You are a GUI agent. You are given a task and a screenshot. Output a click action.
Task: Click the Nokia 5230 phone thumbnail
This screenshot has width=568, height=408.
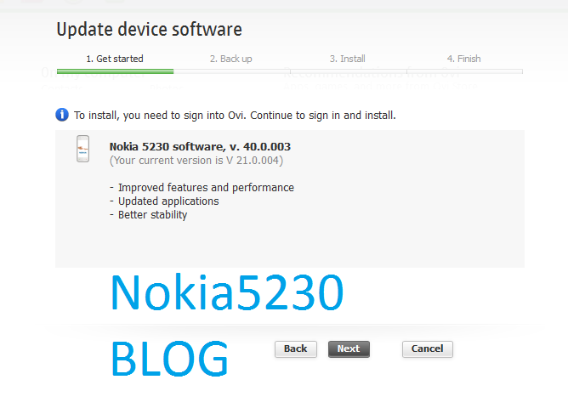83,149
